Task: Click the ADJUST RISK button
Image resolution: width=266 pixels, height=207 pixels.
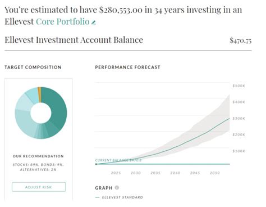Action: 39,187
